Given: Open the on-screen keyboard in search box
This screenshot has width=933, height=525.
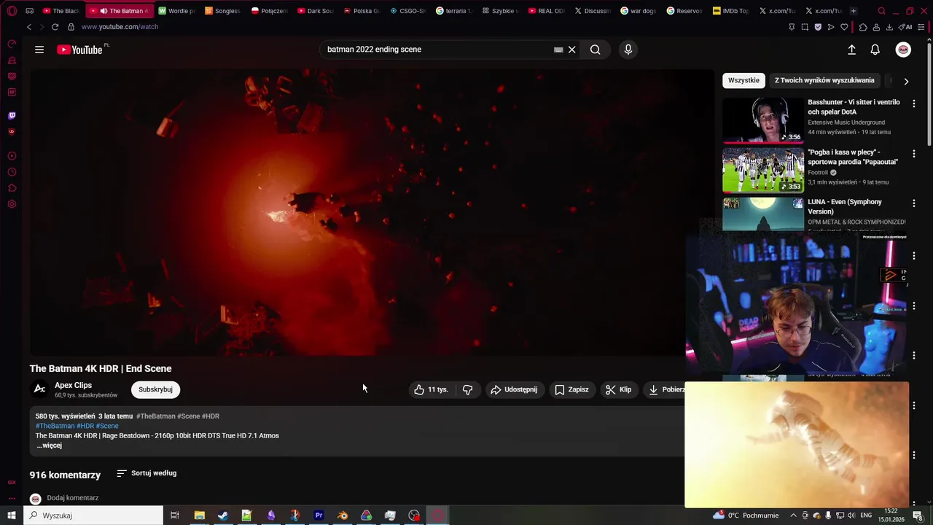Looking at the screenshot, I should (x=558, y=50).
